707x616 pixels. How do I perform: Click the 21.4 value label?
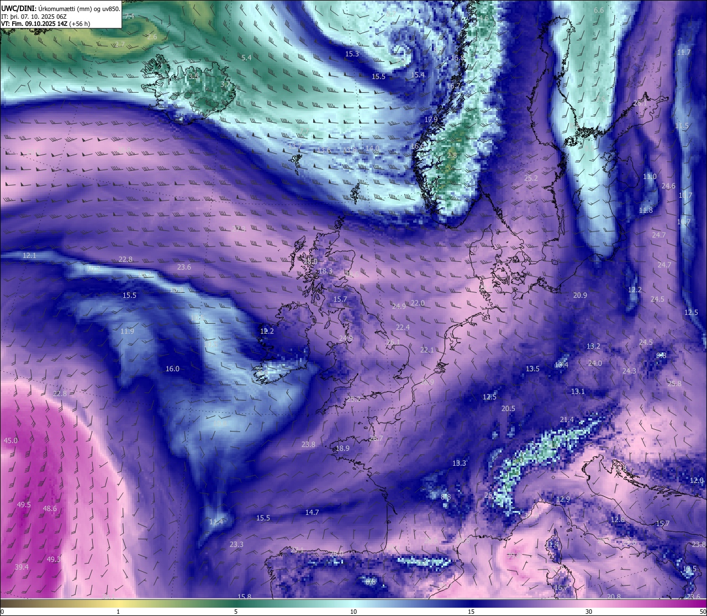pos(567,419)
